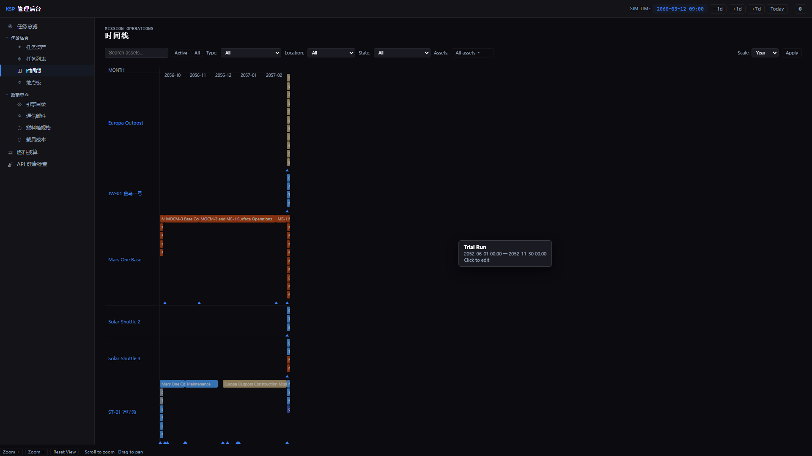Click the 燃料换算 conversion arrows icon

point(10,152)
